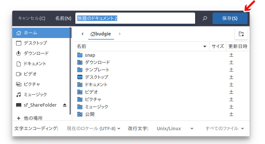This screenshot has height=144, width=265.
Task: Click the snap folder icon
Action: (80, 55)
